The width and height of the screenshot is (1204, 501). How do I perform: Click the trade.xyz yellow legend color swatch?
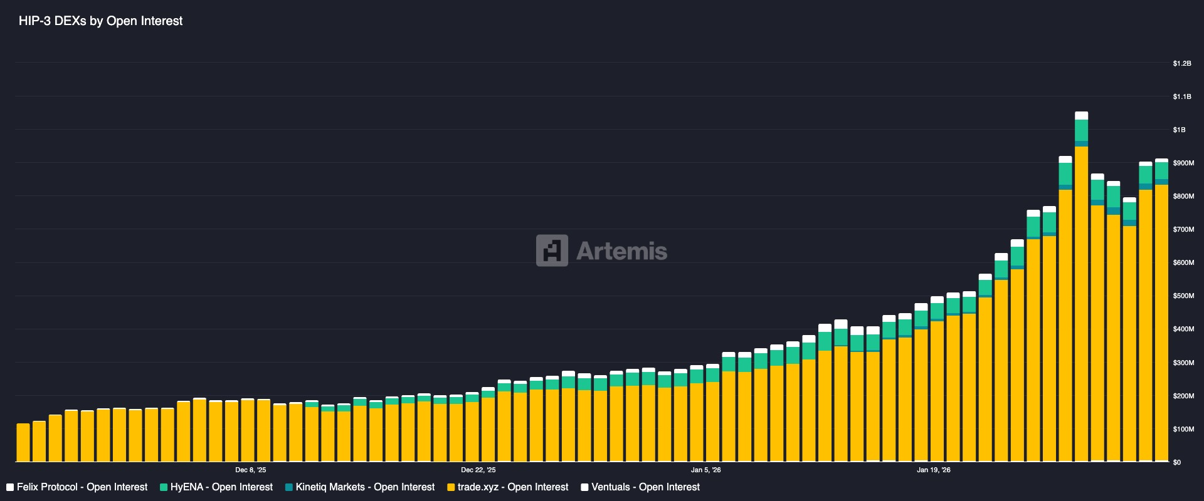pos(451,487)
